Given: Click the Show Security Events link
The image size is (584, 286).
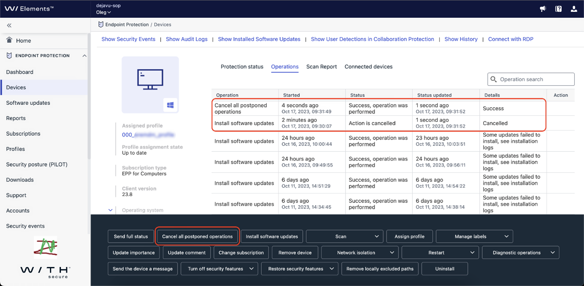Looking at the screenshot, I should click(128, 39).
